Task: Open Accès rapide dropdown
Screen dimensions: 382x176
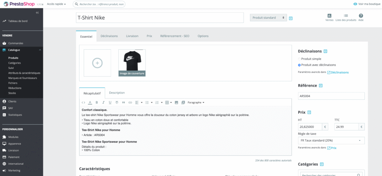Action: [56, 4]
